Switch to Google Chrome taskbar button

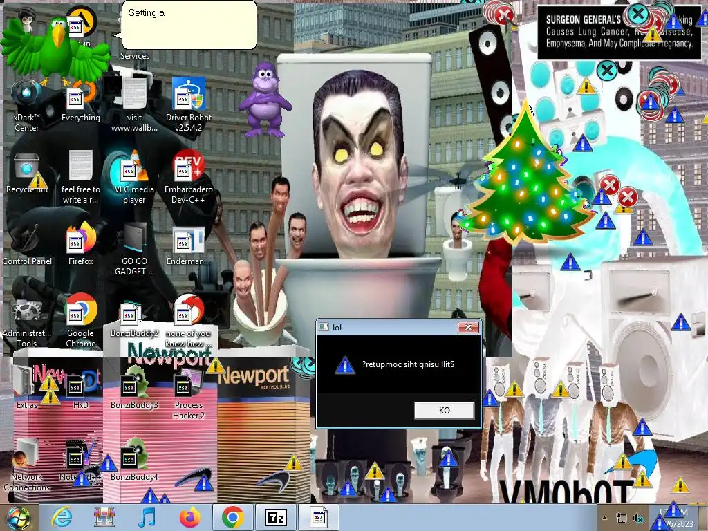(x=232, y=517)
